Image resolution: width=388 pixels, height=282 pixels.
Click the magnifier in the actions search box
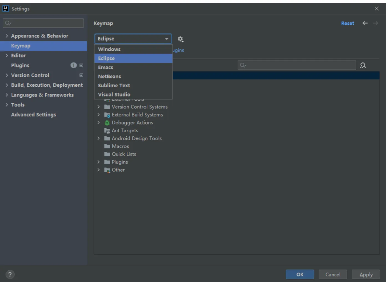243,65
